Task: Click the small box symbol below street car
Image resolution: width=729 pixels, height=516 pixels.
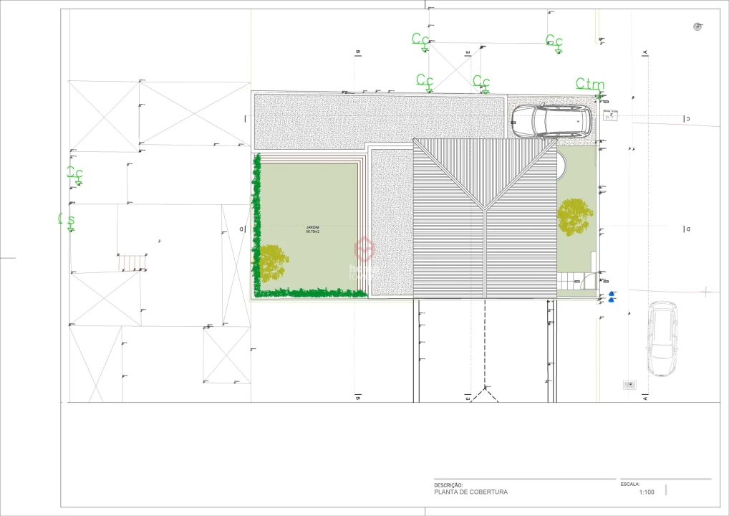Action: tap(629, 385)
